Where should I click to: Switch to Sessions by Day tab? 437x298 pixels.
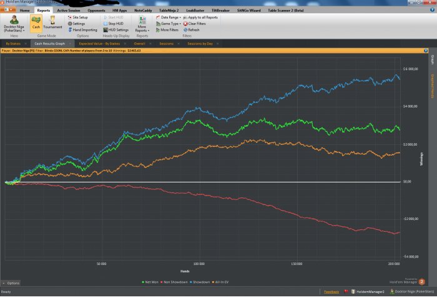pyautogui.click(x=200, y=44)
